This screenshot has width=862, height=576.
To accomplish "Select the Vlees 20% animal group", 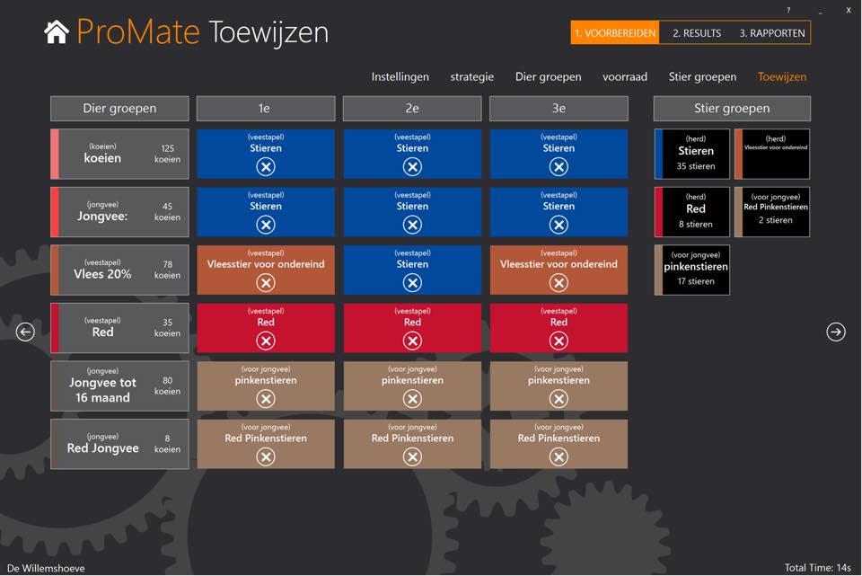I will (x=119, y=270).
